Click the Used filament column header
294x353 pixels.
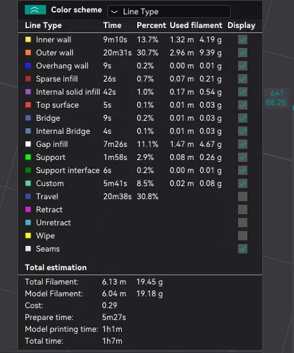tap(196, 25)
